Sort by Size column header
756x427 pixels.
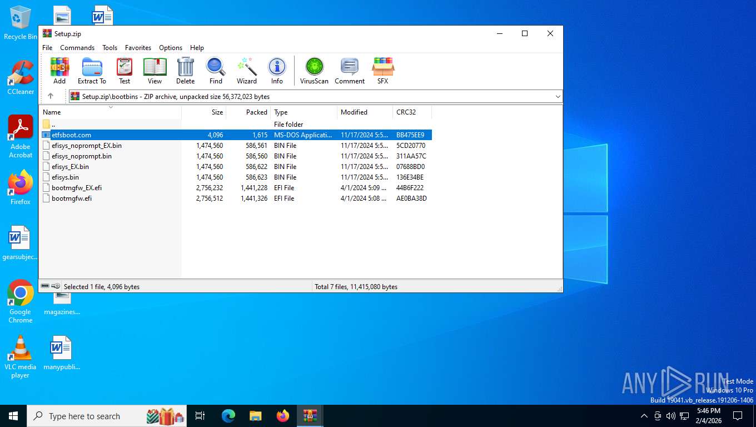204,112
